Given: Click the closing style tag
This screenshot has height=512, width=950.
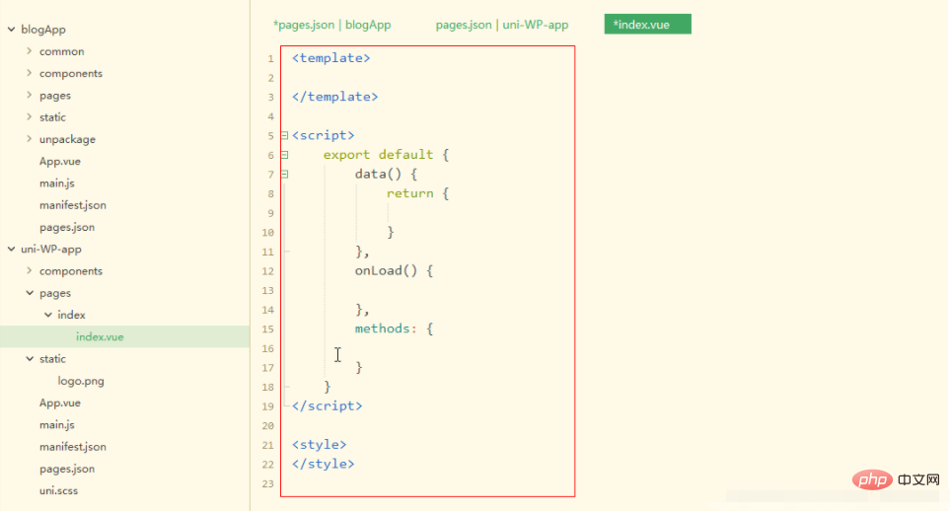Looking at the screenshot, I should (x=323, y=464).
